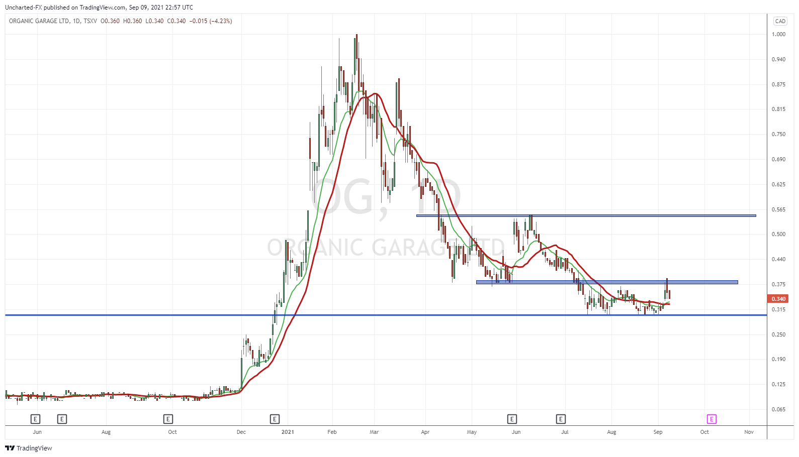
Task: Click the 0.250 price axis label
Action: 778,334
